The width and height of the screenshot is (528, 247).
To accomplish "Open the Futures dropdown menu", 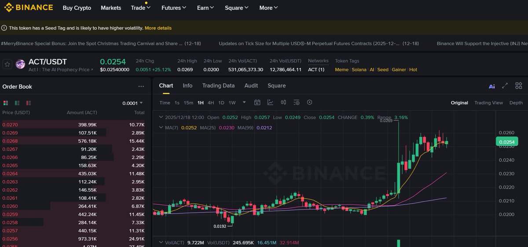I will [x=174, y=8].
